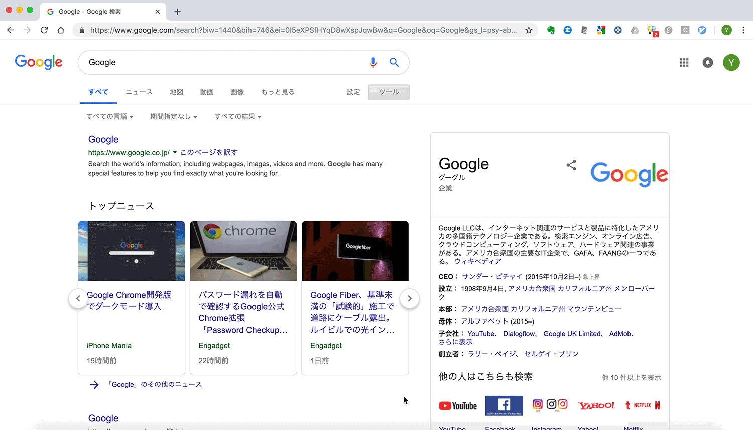Click 他 10 件以上を表示 link
The width and height of the screenshot is (753, 430).
click(x=631, y=378)
